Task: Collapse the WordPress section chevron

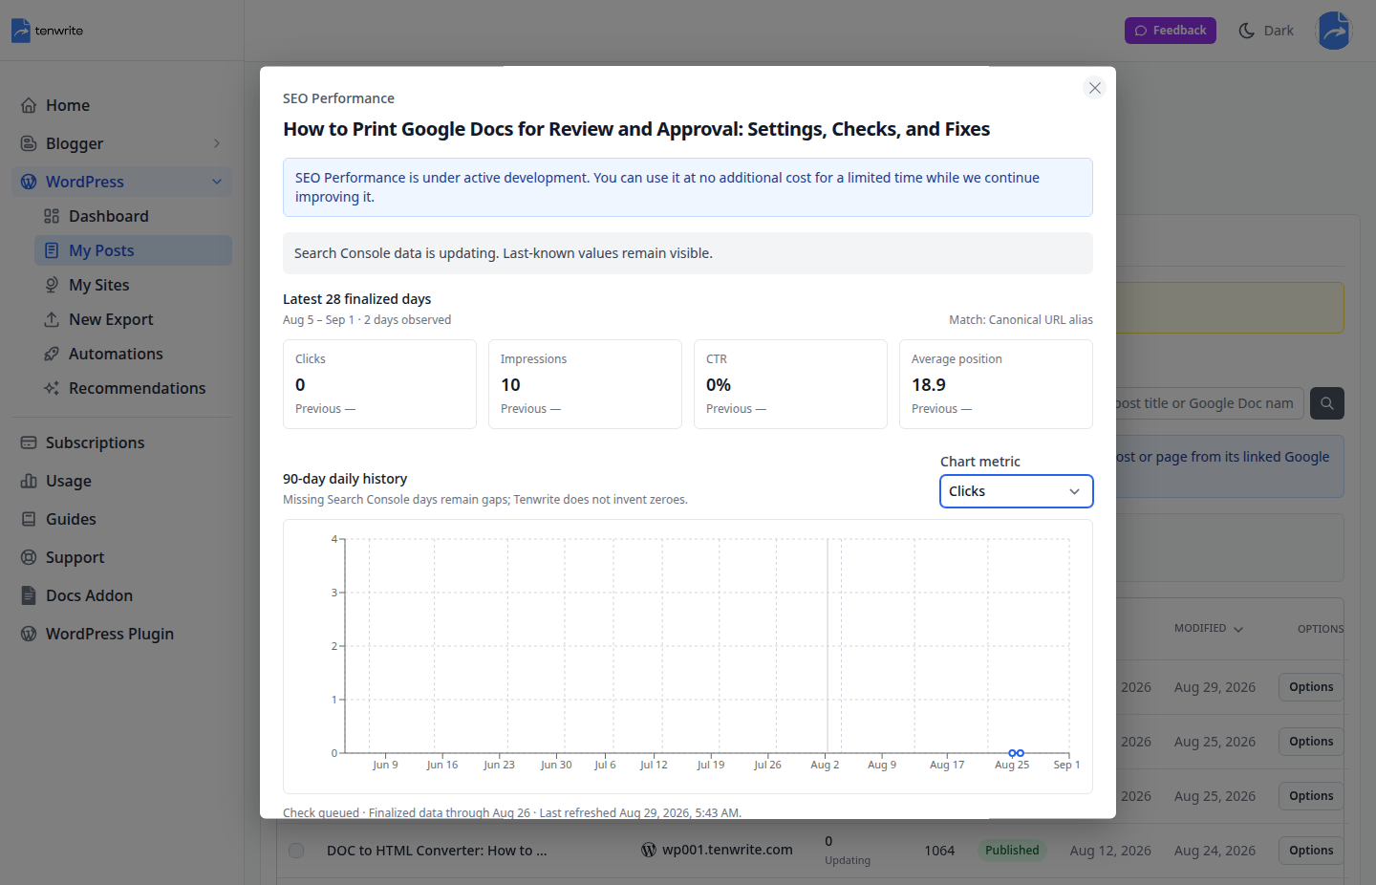Action: pos(217,182)
